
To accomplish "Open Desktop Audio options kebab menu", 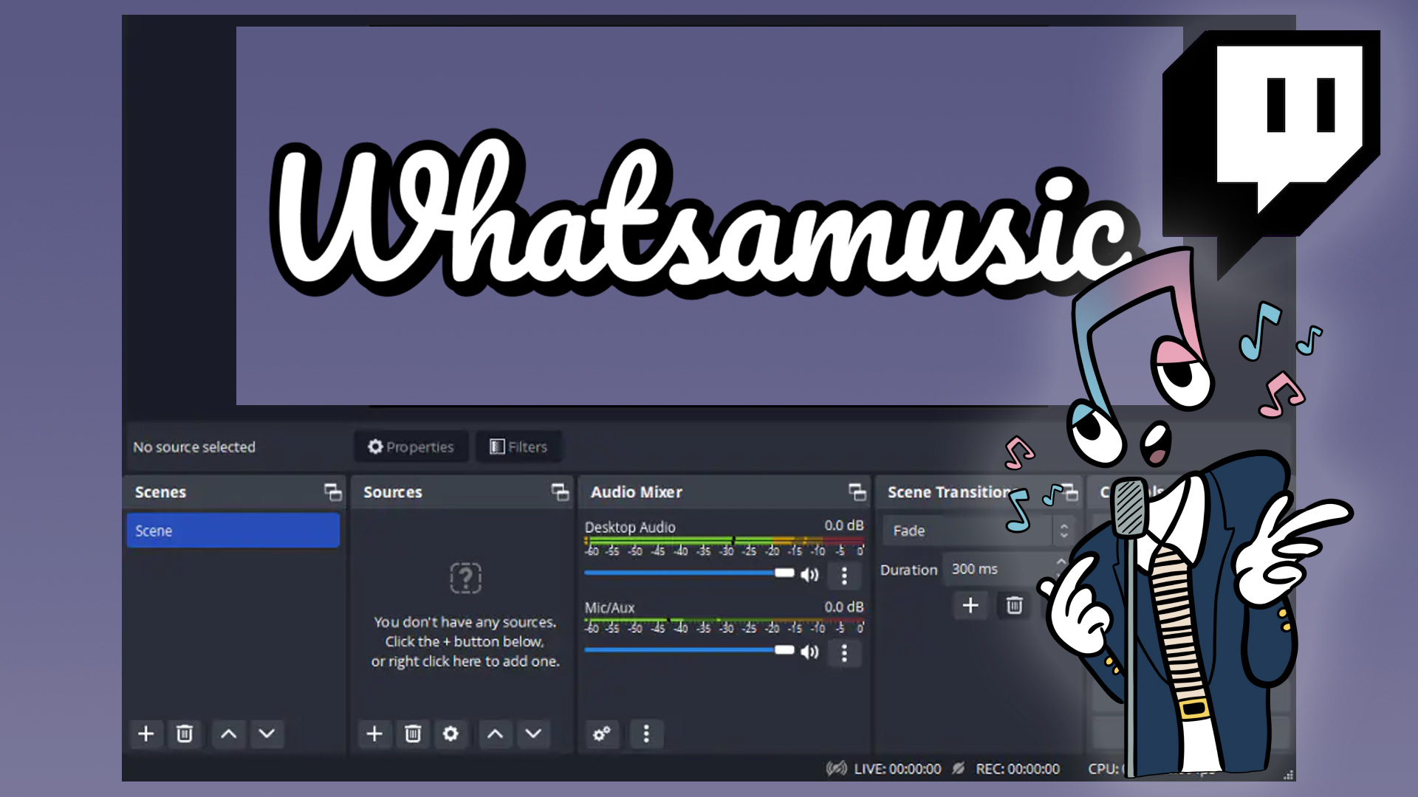I will click(x=844, y=576).
